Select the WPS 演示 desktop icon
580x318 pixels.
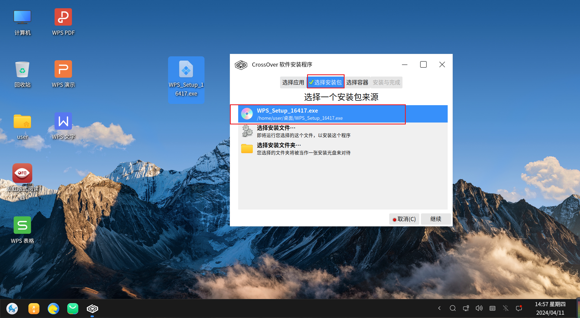click(x=63, y=69)
